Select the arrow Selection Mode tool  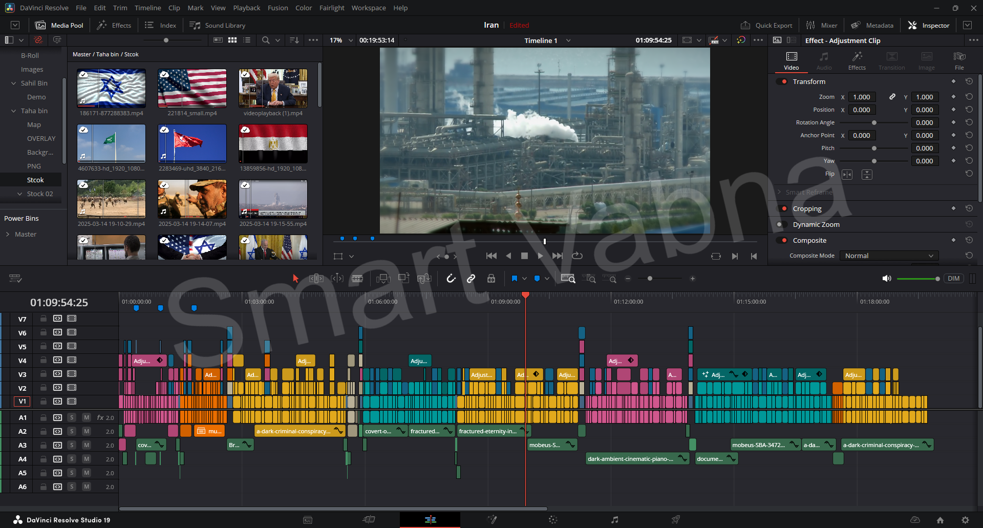pyautogui.click(x=295, y=279)
